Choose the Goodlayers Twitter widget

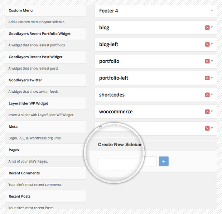point(45,80)
